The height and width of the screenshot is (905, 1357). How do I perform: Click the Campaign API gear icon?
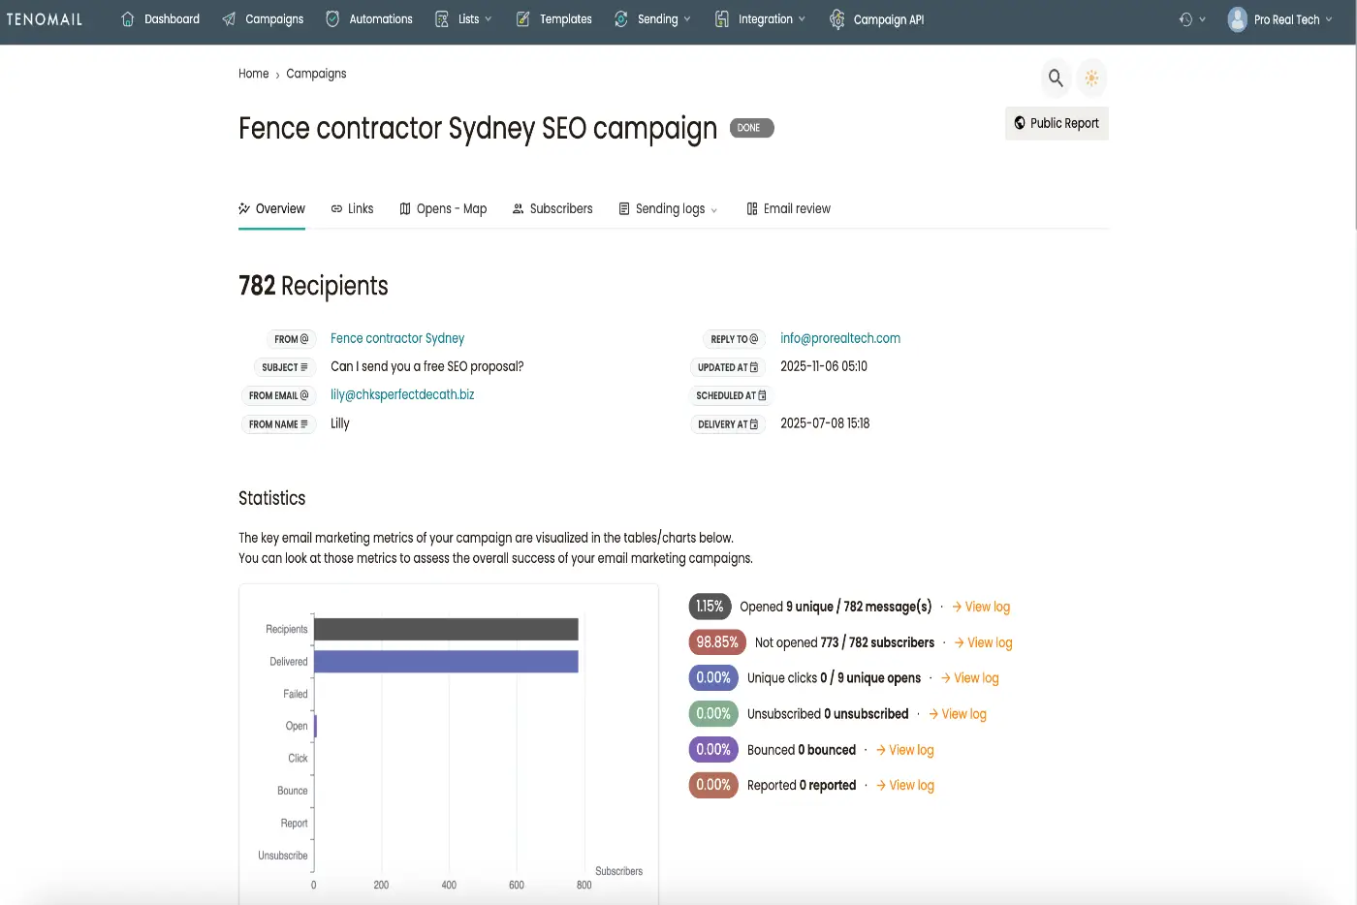837,19
